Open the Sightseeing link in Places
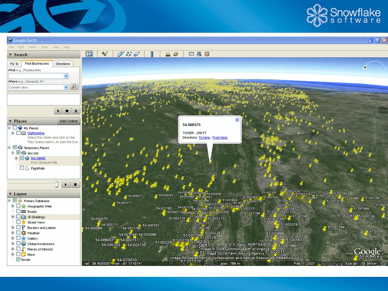The image size is (388, 291). 36,133
